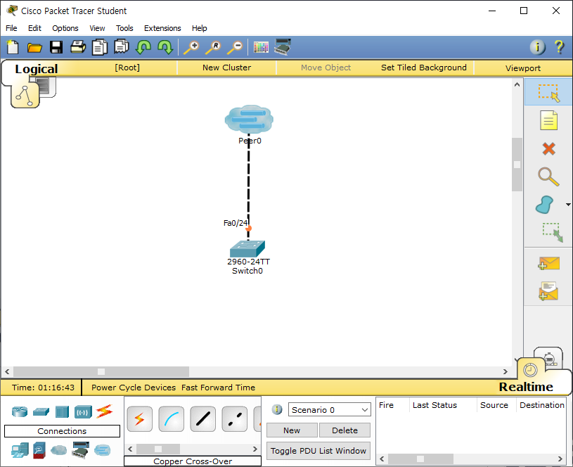Switch to the Logical workspace tab
Image resolution: width=573 pixels, height=467 pixels.
(x=36, y=69)
